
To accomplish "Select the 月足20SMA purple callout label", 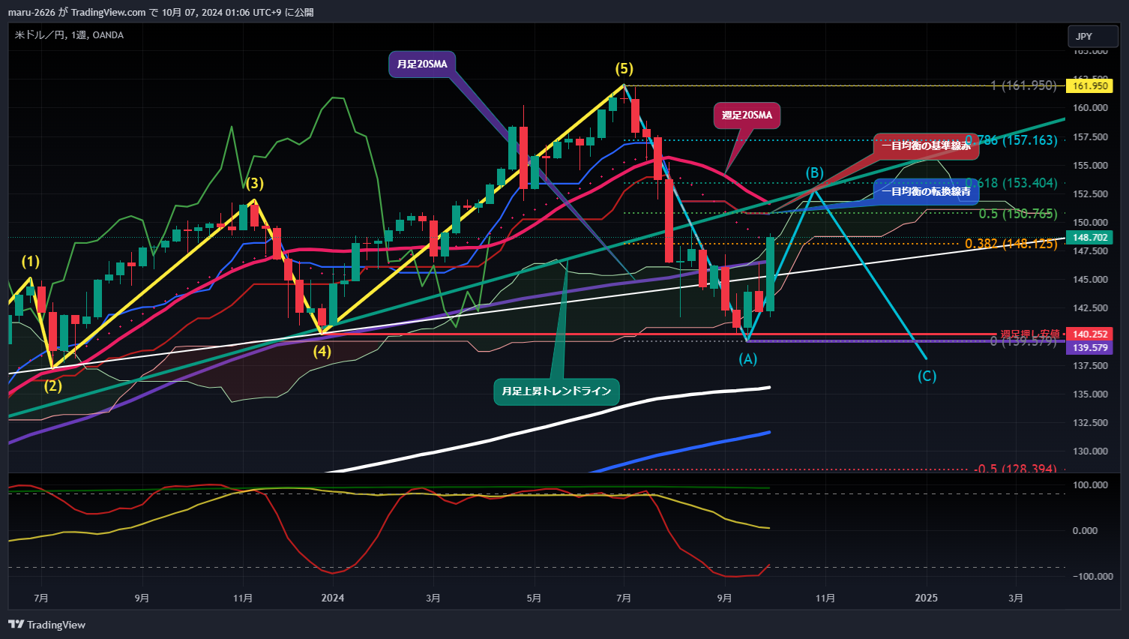I will click(x=422, y=64).
